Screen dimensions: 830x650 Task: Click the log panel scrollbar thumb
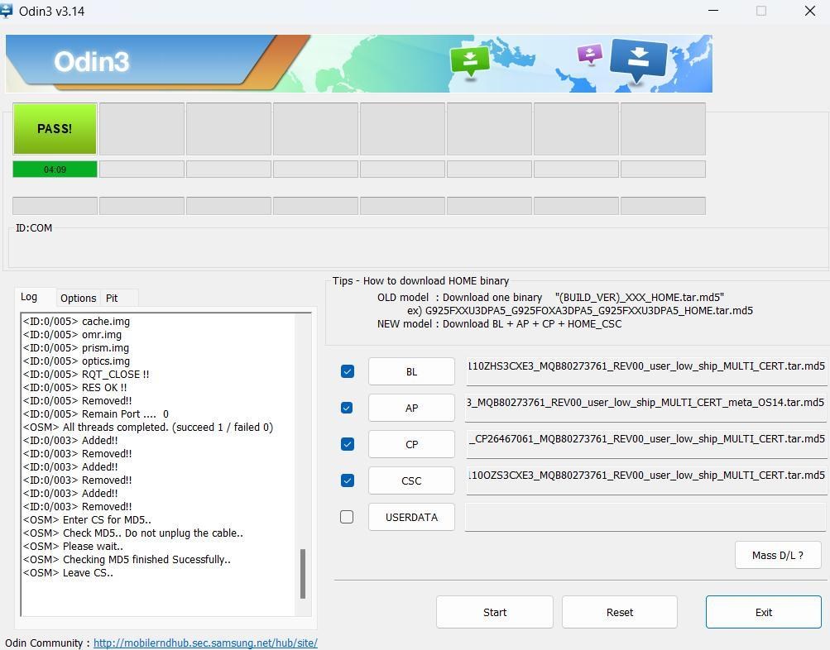point(303,573)
